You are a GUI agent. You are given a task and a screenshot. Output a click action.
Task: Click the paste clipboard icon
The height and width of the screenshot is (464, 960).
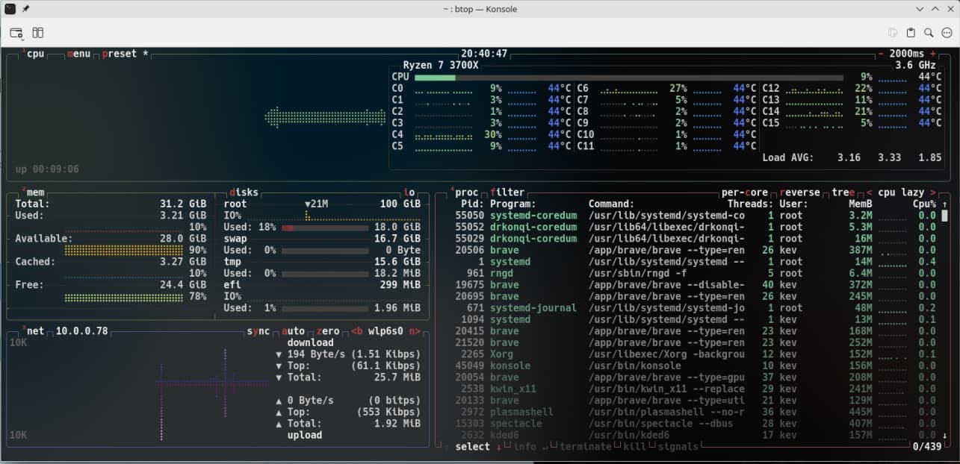[x=911, y=33]
